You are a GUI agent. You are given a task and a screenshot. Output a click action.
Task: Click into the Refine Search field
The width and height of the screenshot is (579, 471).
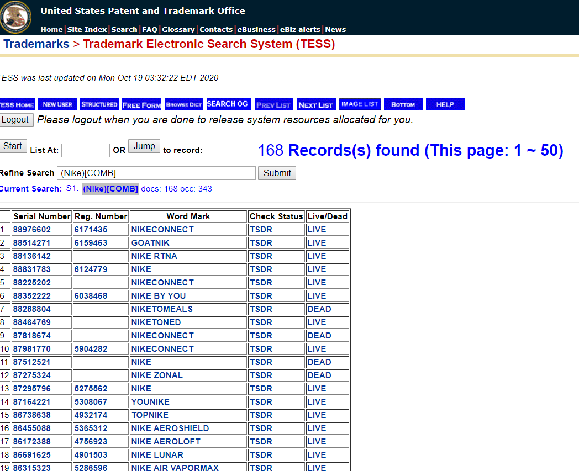pyautogui.click(x=156, y=173)
